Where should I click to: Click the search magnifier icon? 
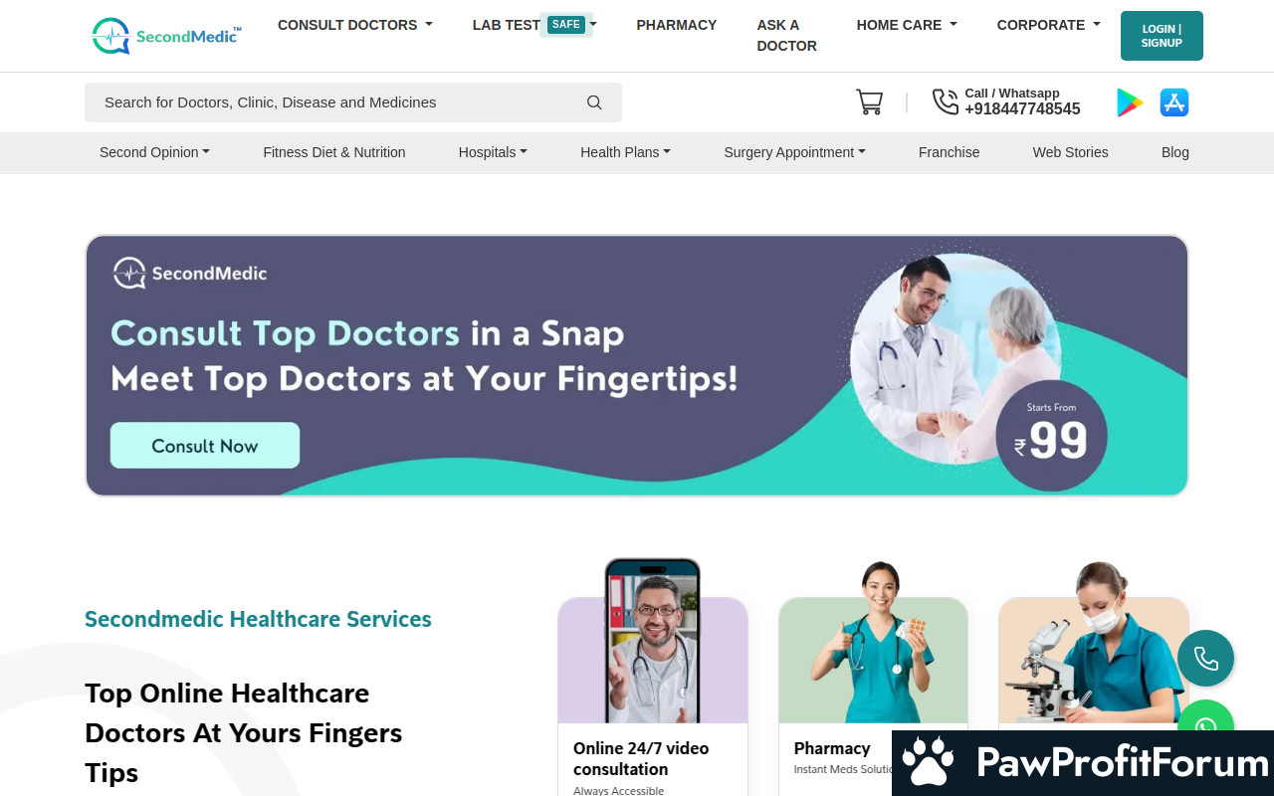[x=594, y=102]
